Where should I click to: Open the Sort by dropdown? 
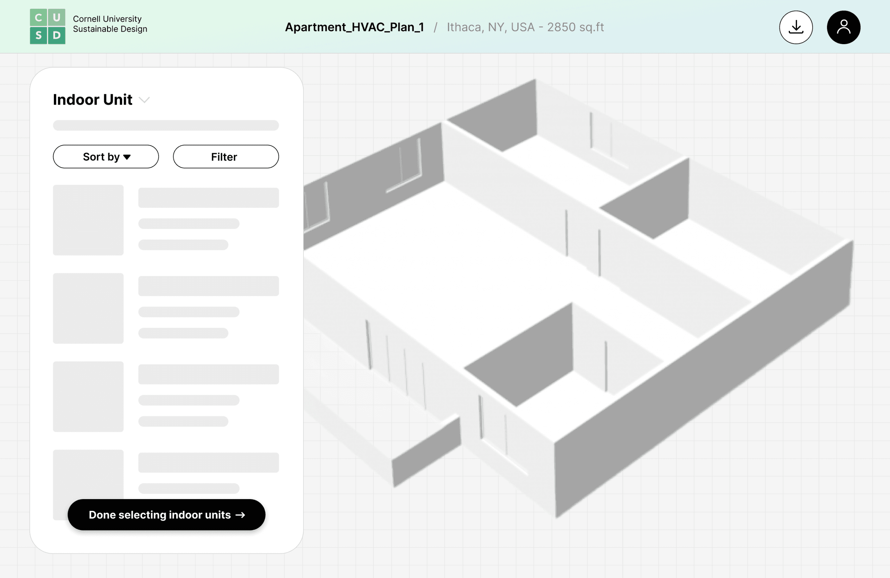pyautogui.click(x=106, y=157)
